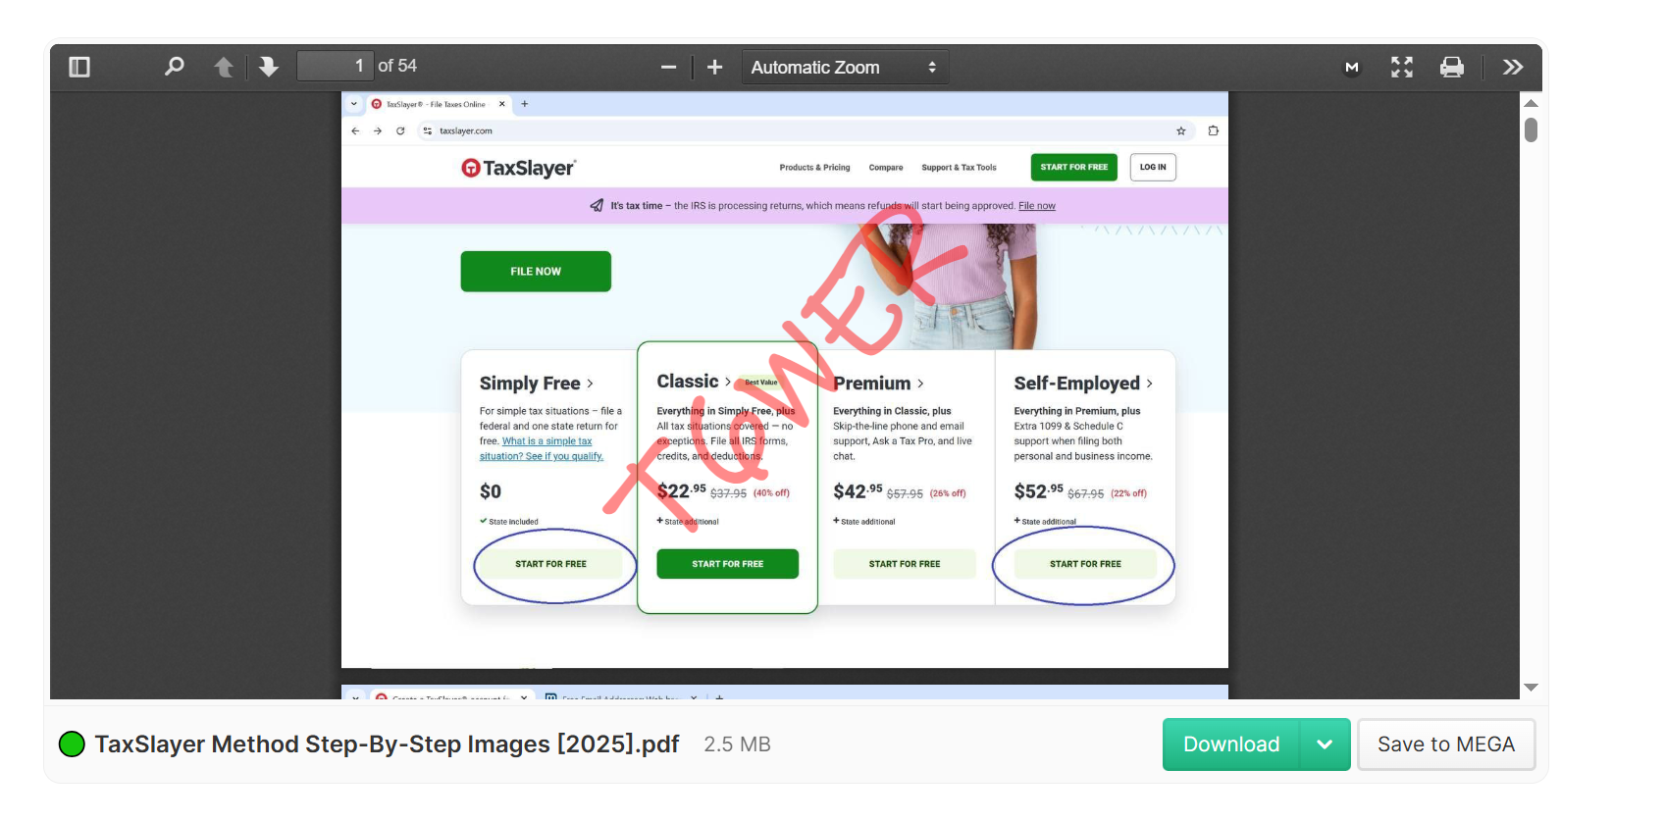Screen dimensions: 1664x820
Task: Click header START FOR FREE button
Action: (1074, 167)
